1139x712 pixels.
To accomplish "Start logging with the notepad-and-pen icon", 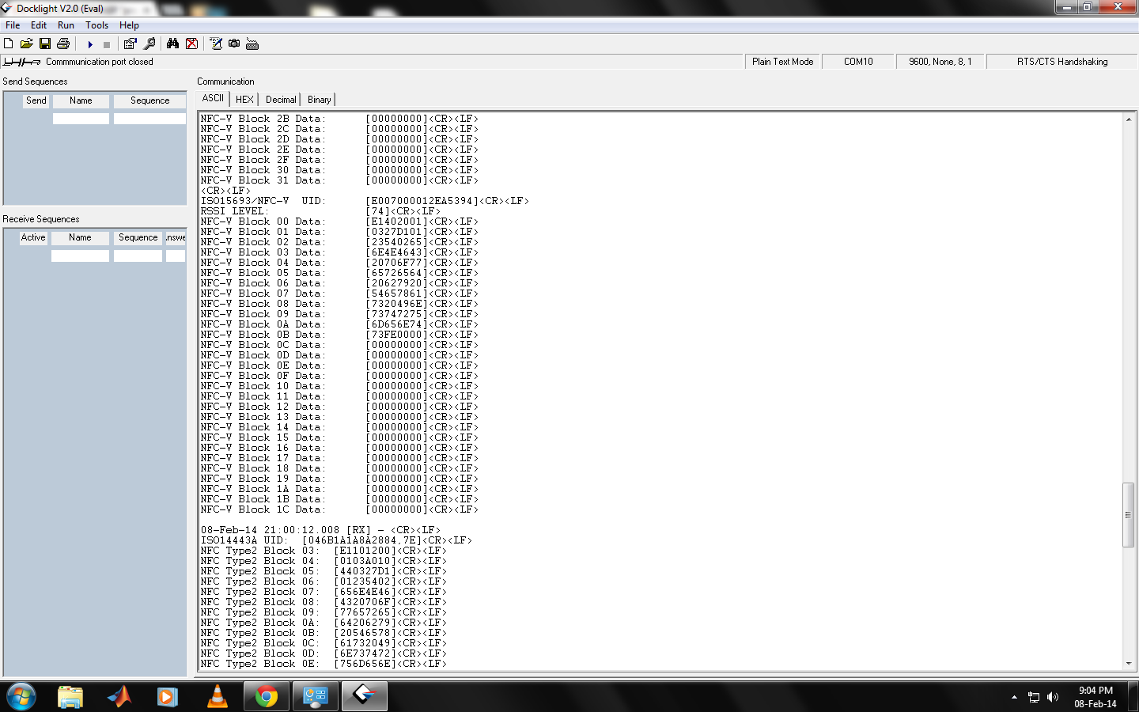I will point(216,44).
